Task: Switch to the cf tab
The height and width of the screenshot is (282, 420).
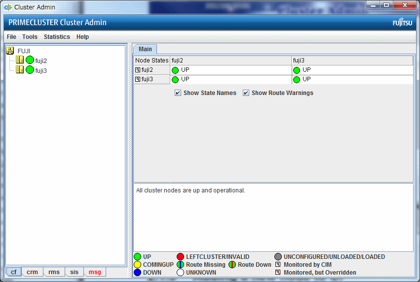Action: 14,272
